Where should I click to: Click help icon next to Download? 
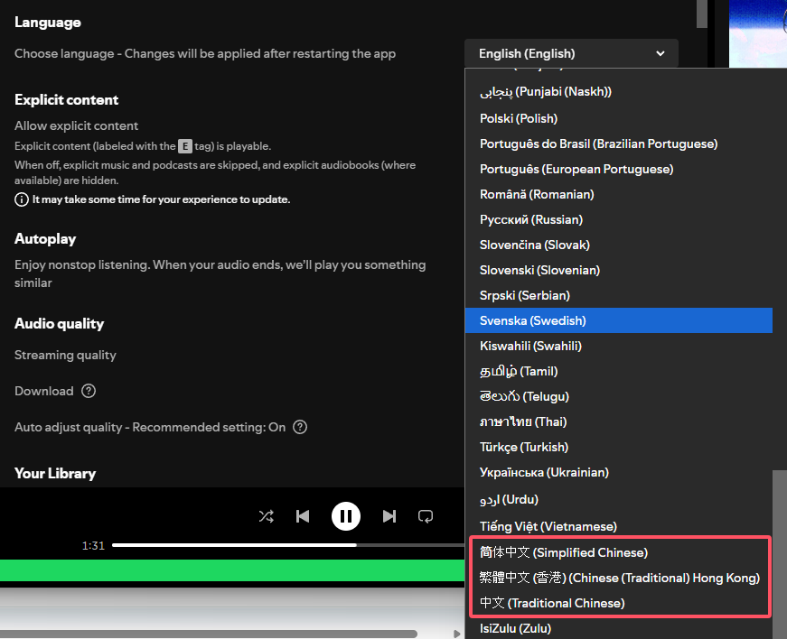(x=89, y=391)
